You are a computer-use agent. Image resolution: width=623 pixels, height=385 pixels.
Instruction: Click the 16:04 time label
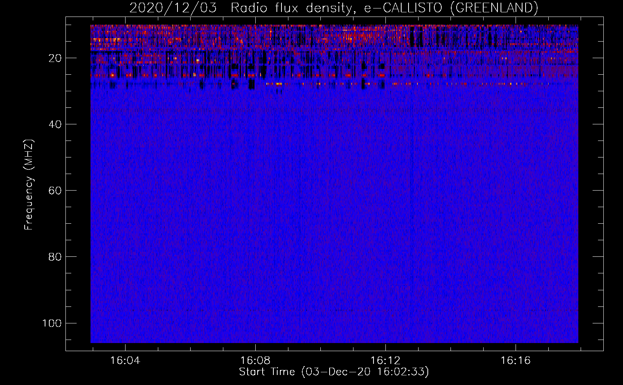(x=125, y=361)
